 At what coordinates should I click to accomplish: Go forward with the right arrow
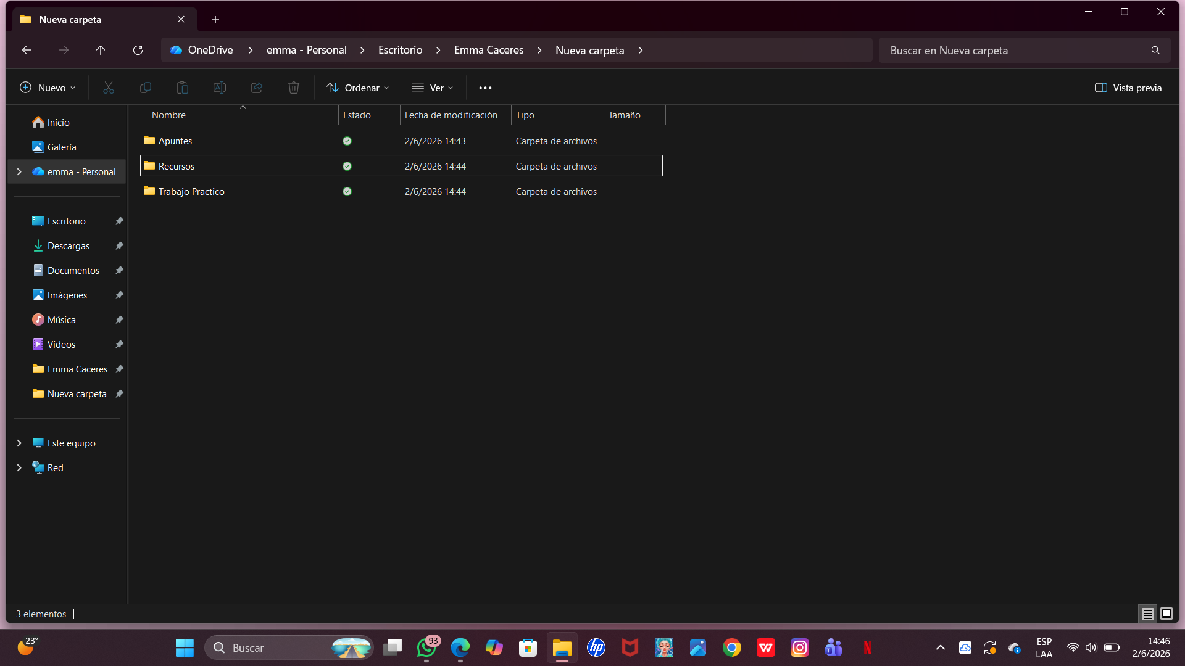tap(64, 50)
